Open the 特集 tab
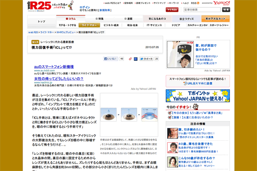Image resolution: width=257 pixels, height=171 pixels. click(100, 18)
